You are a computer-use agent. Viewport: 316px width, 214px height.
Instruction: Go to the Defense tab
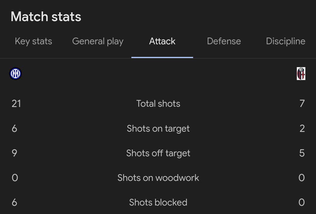tap(224, 41)
